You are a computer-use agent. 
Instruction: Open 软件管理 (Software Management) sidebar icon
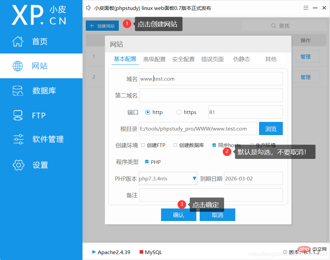tap(17, 139)
